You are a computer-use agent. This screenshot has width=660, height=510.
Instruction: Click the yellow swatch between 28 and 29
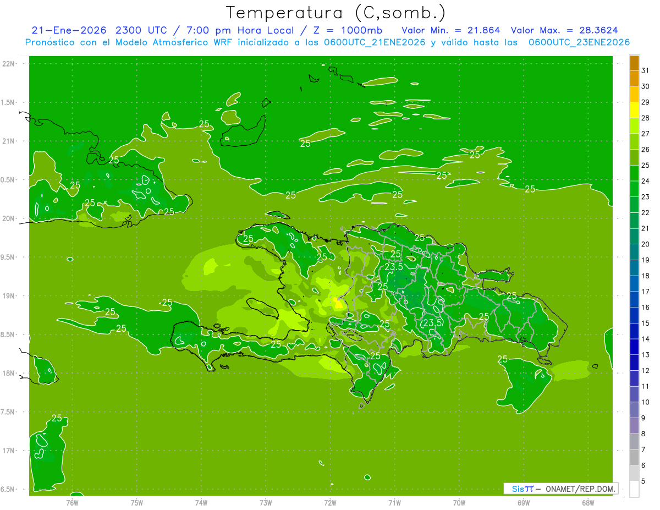click(x=634, y=110)
